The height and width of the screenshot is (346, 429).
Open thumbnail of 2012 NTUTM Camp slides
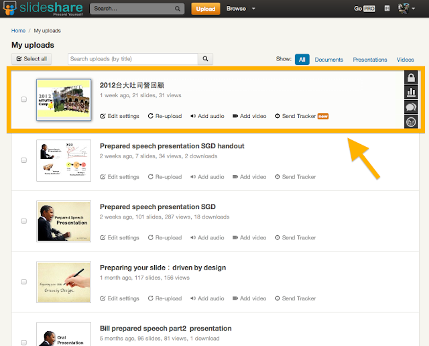[64, 100]
